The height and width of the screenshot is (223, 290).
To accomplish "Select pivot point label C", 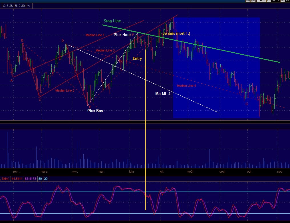I will (x=40, y=100).
